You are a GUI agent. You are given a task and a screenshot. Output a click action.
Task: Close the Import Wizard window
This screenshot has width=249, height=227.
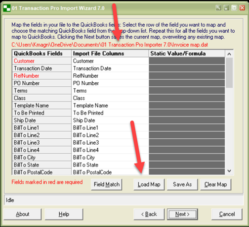(242, 8)
